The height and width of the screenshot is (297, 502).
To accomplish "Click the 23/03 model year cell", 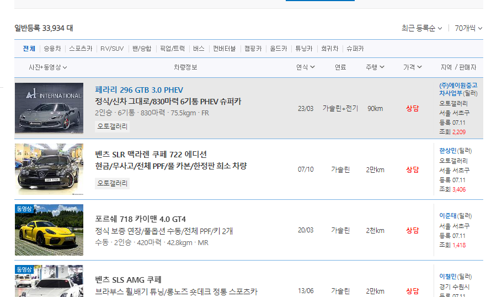I will (306, 109).
